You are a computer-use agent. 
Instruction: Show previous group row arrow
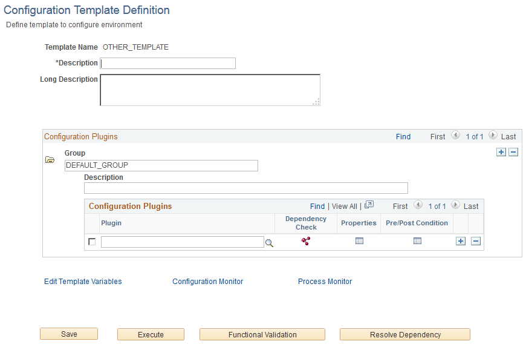(x=455, y=135)
